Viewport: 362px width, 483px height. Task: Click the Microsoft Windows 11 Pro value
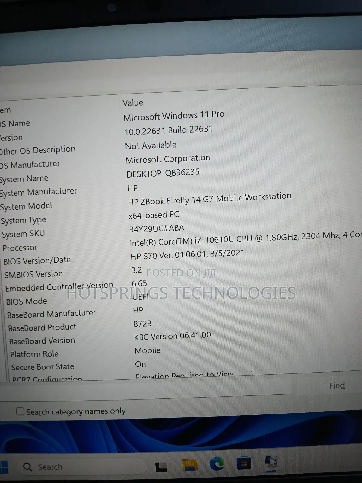click(x=174, y=116)
